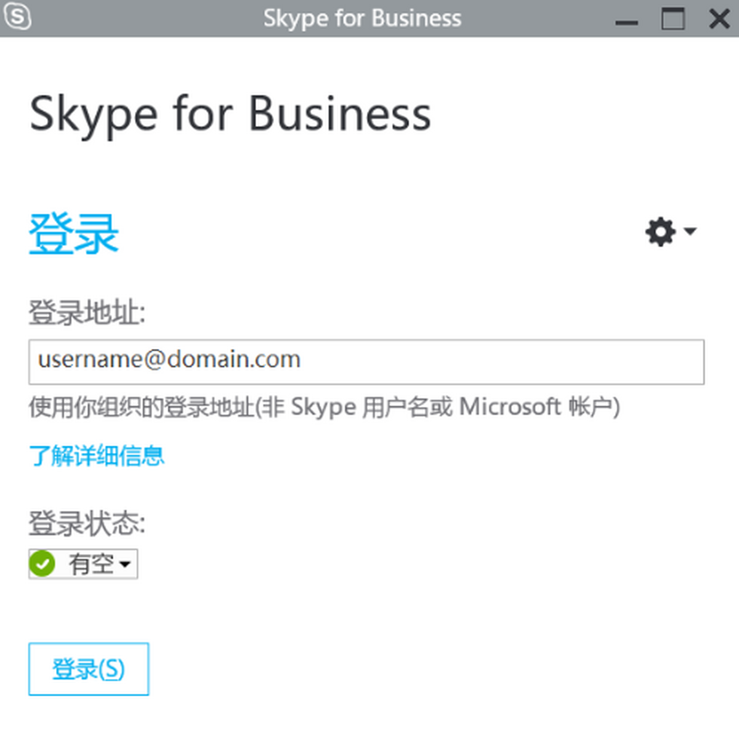This screenshot has width=739, height=730.
Task: Focus the username@domain.com address field
Action: [366, 361]
